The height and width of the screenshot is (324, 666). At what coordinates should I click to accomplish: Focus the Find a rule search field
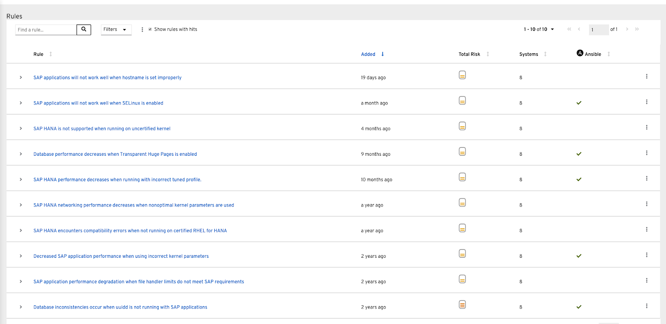tap(46, 30)
